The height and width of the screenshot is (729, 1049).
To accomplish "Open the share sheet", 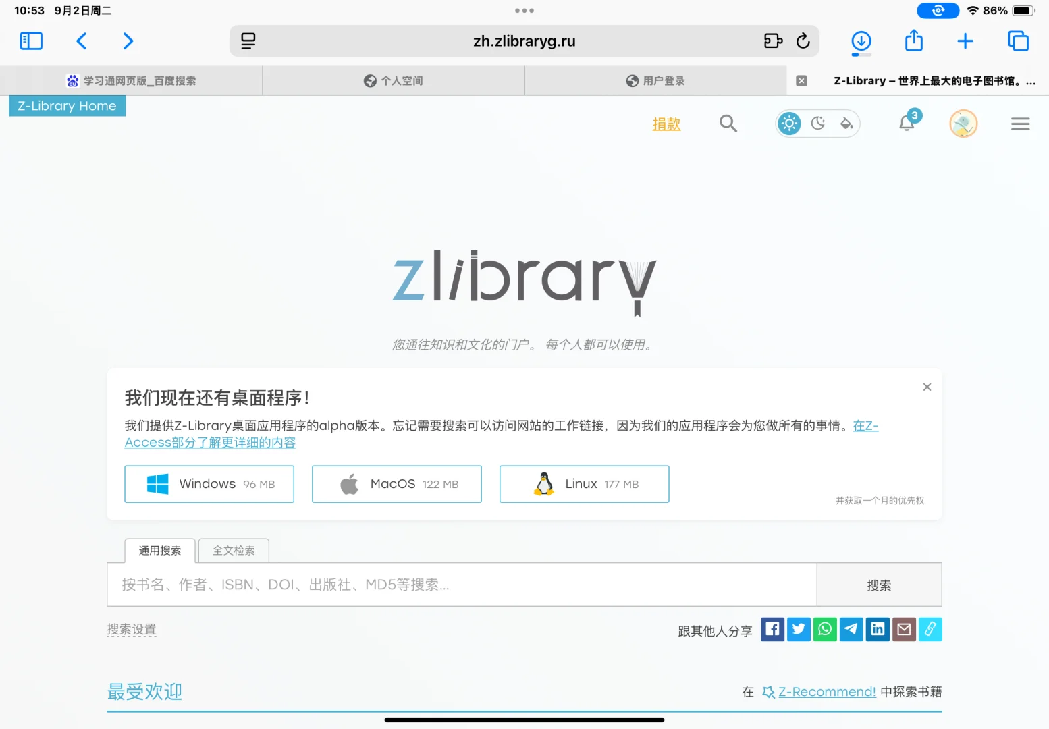I will tap(913, 40).
